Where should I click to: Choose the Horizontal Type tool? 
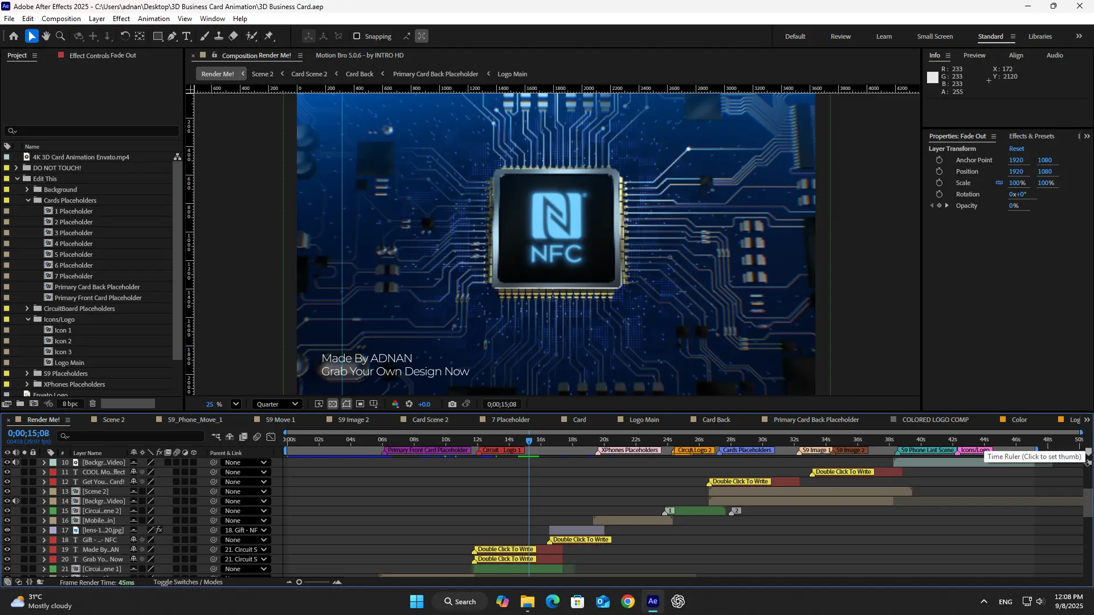pyautogui.click(x=186, y=36)
